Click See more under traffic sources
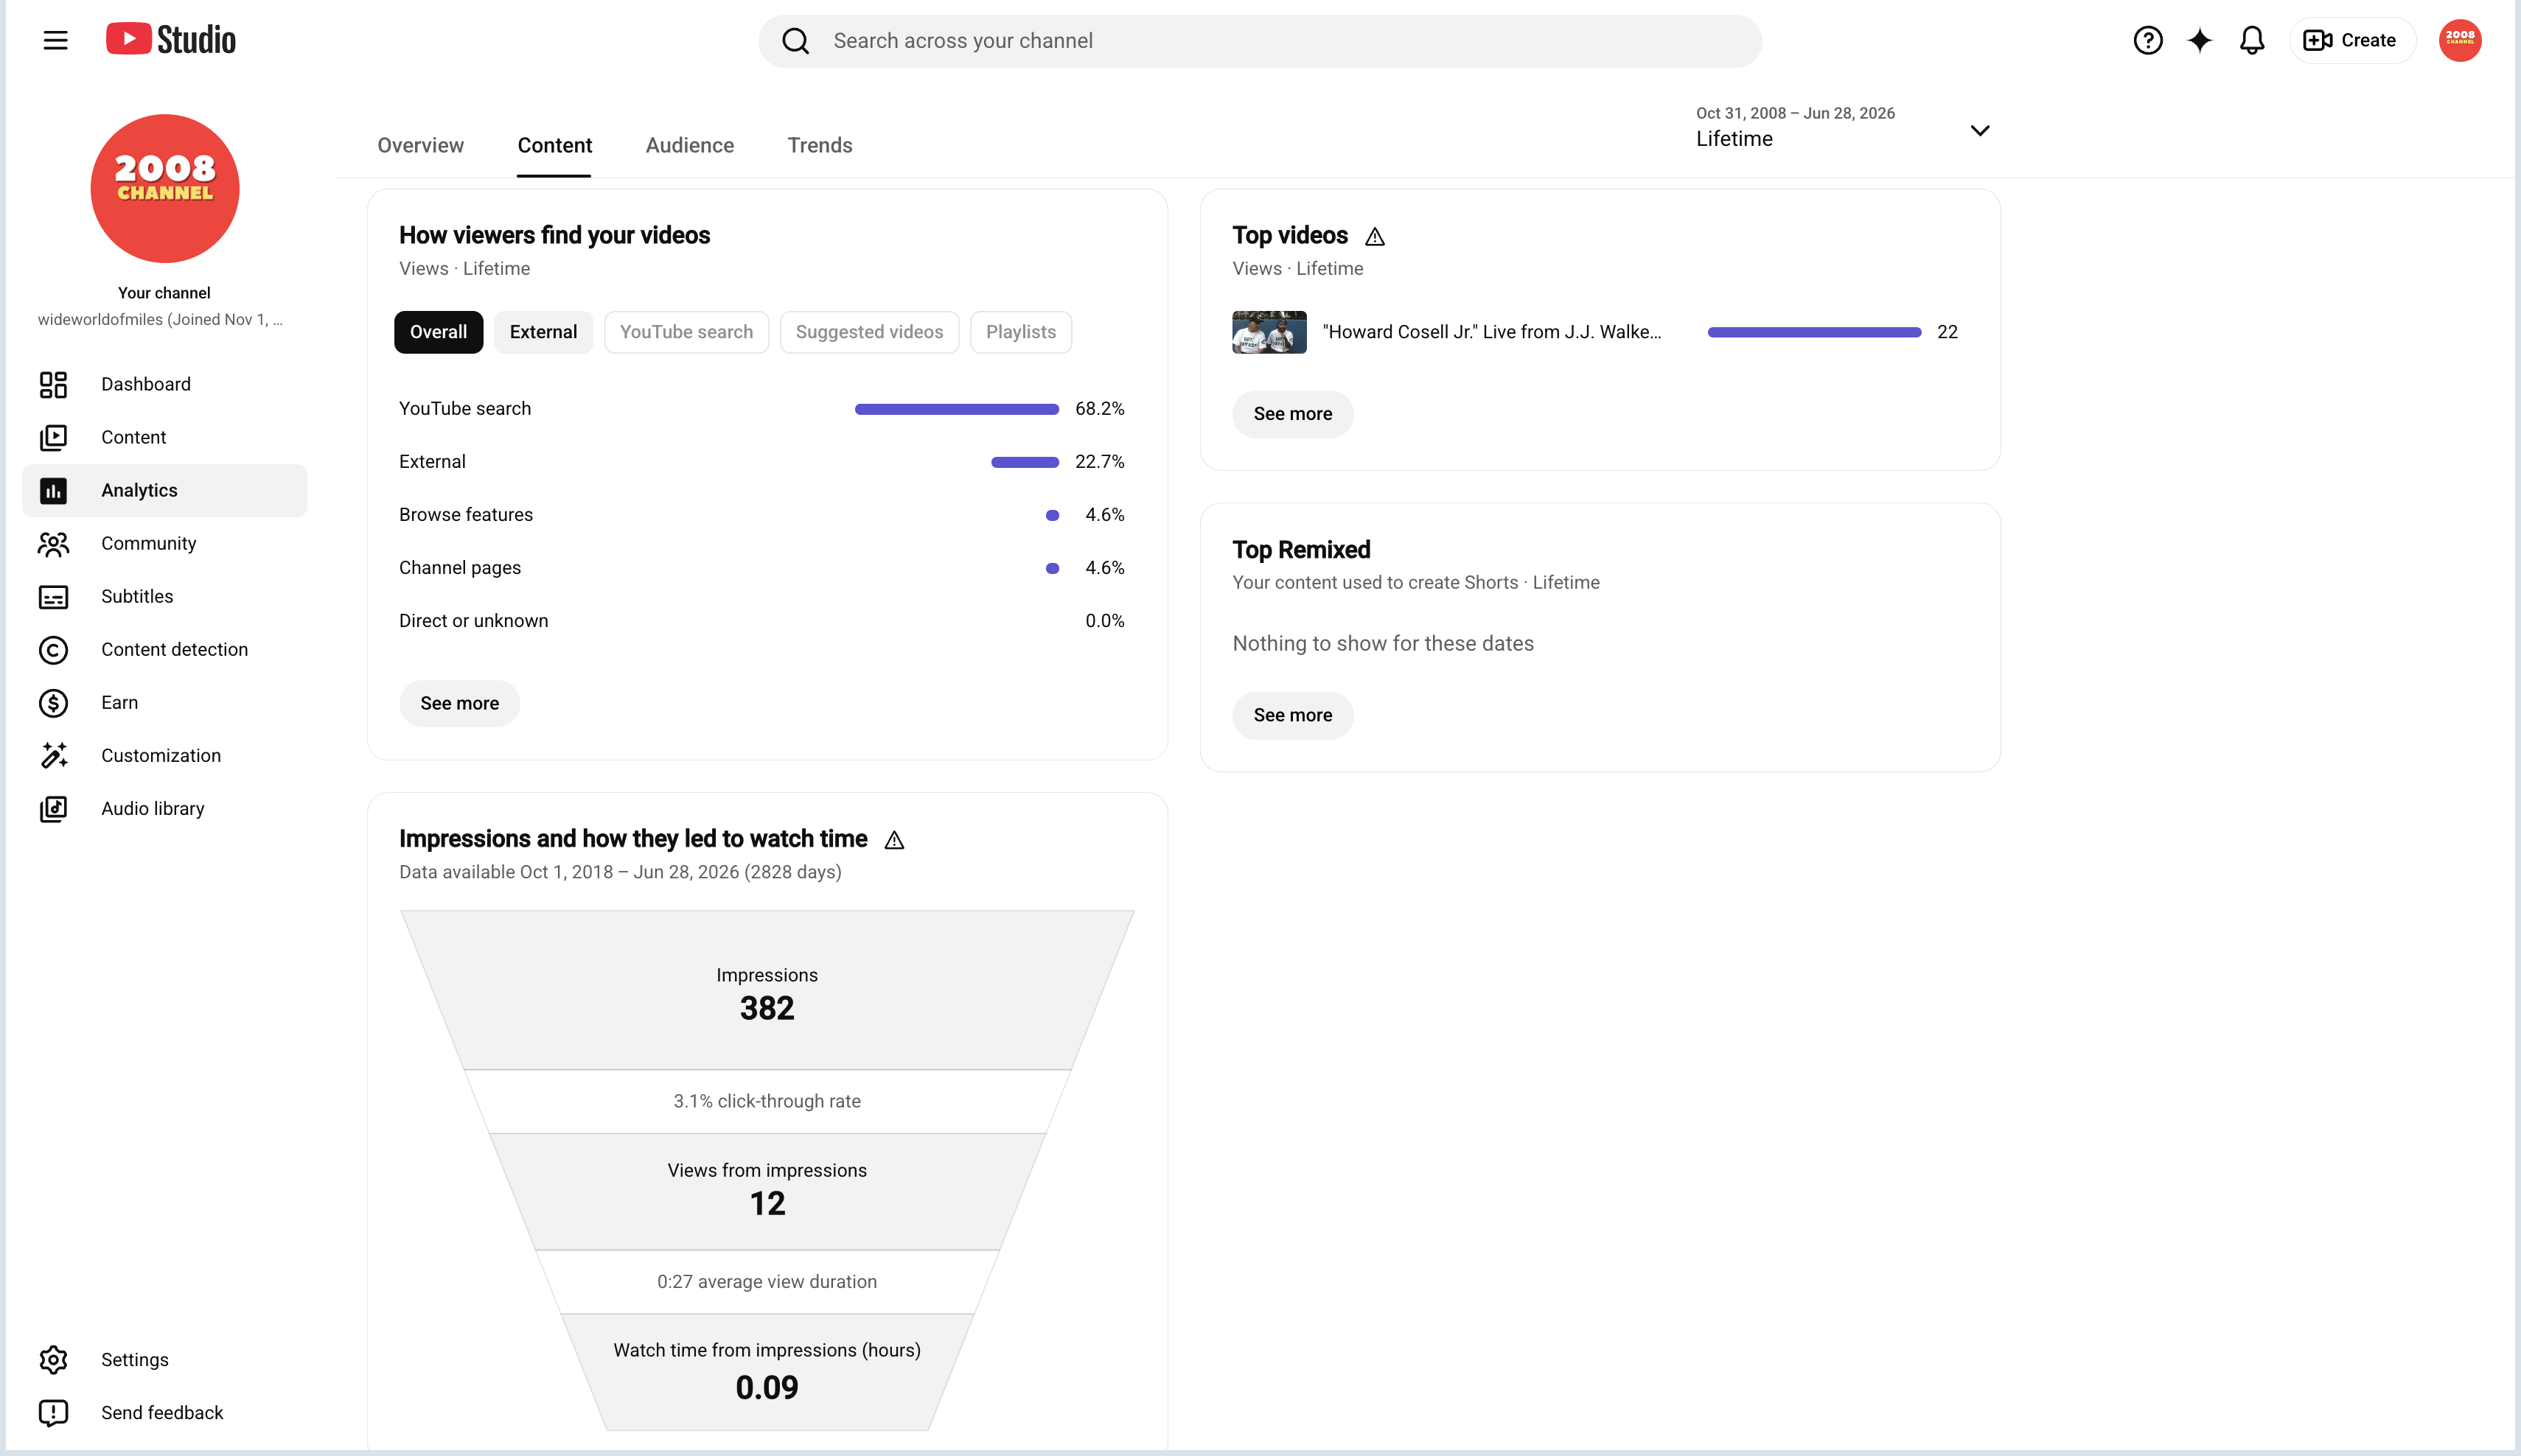 tap(459, 703)
